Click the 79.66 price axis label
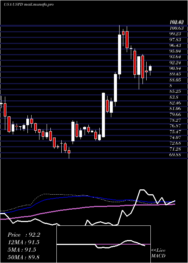188x263 pixels. 175,114
